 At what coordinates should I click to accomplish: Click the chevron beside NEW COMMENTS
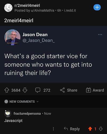coord(37,102)
